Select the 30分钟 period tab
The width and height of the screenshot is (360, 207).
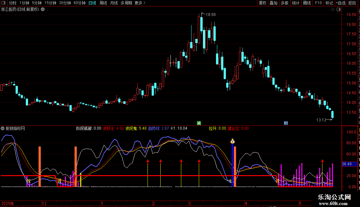(65, 3)
